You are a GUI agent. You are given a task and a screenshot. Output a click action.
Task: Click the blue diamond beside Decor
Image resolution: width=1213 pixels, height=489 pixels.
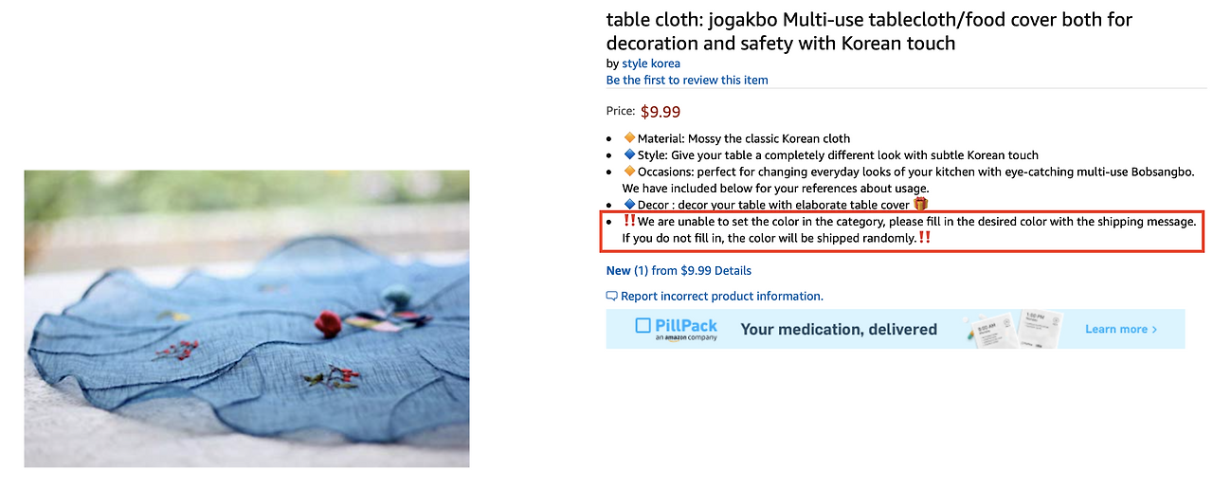pos(629,204)
